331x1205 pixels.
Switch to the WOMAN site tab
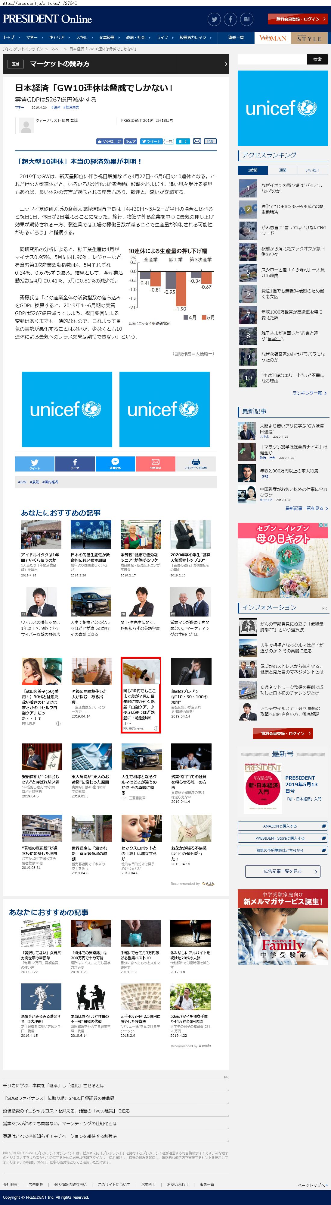coord(273,38)
